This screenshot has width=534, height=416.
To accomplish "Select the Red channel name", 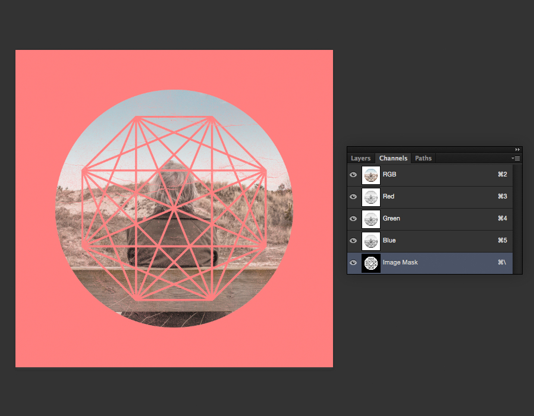I will click(x=388, y=197).
